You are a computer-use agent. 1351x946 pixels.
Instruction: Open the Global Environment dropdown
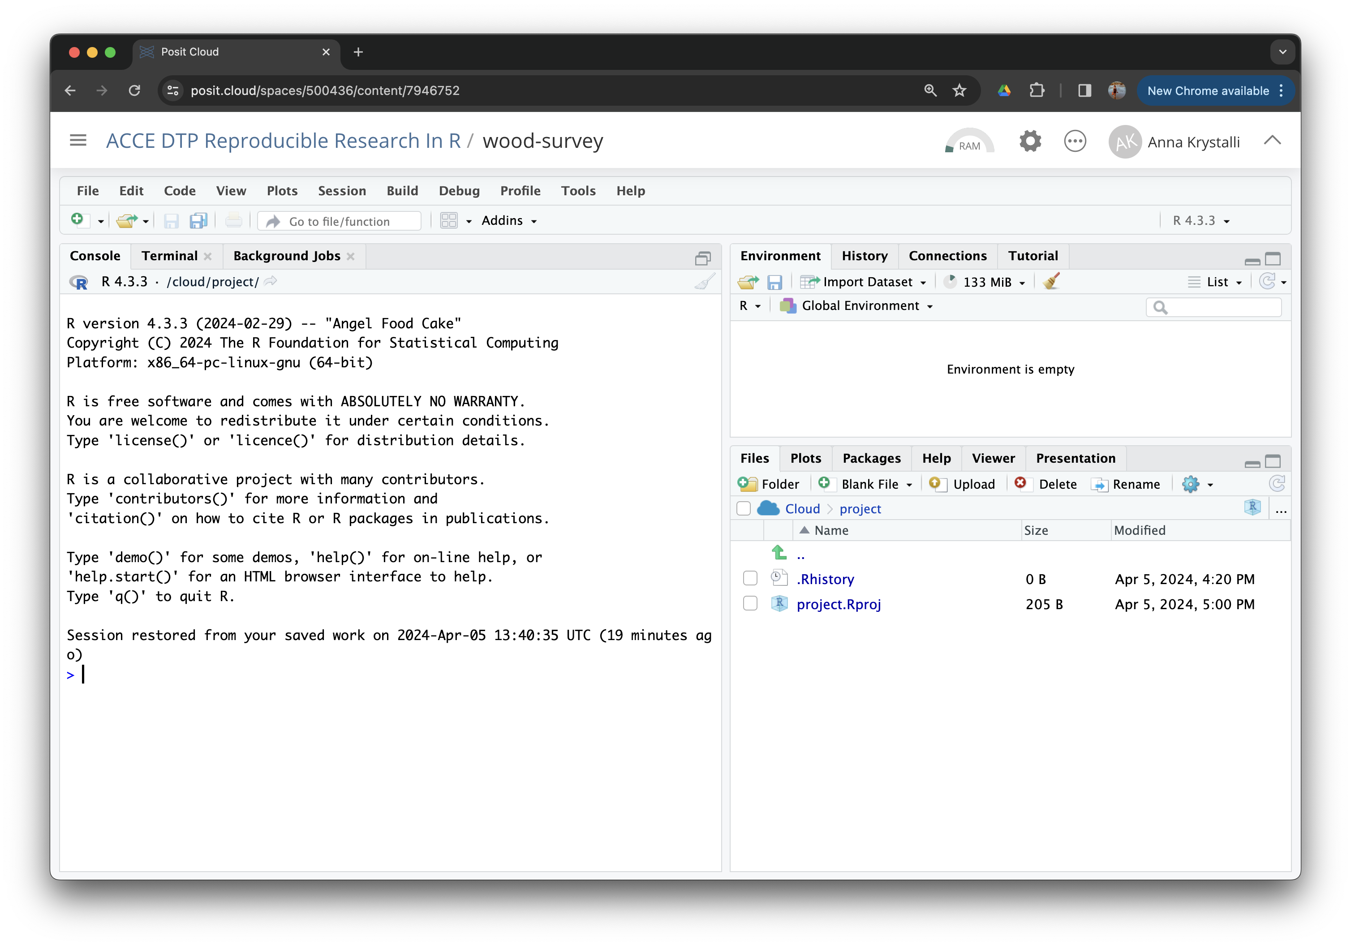(x=856, y=306)
